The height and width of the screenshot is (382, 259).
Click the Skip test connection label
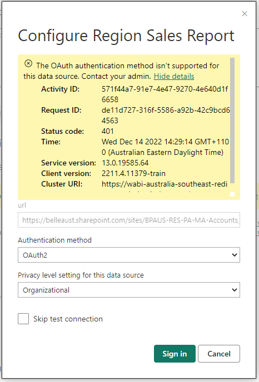point(68,319)
